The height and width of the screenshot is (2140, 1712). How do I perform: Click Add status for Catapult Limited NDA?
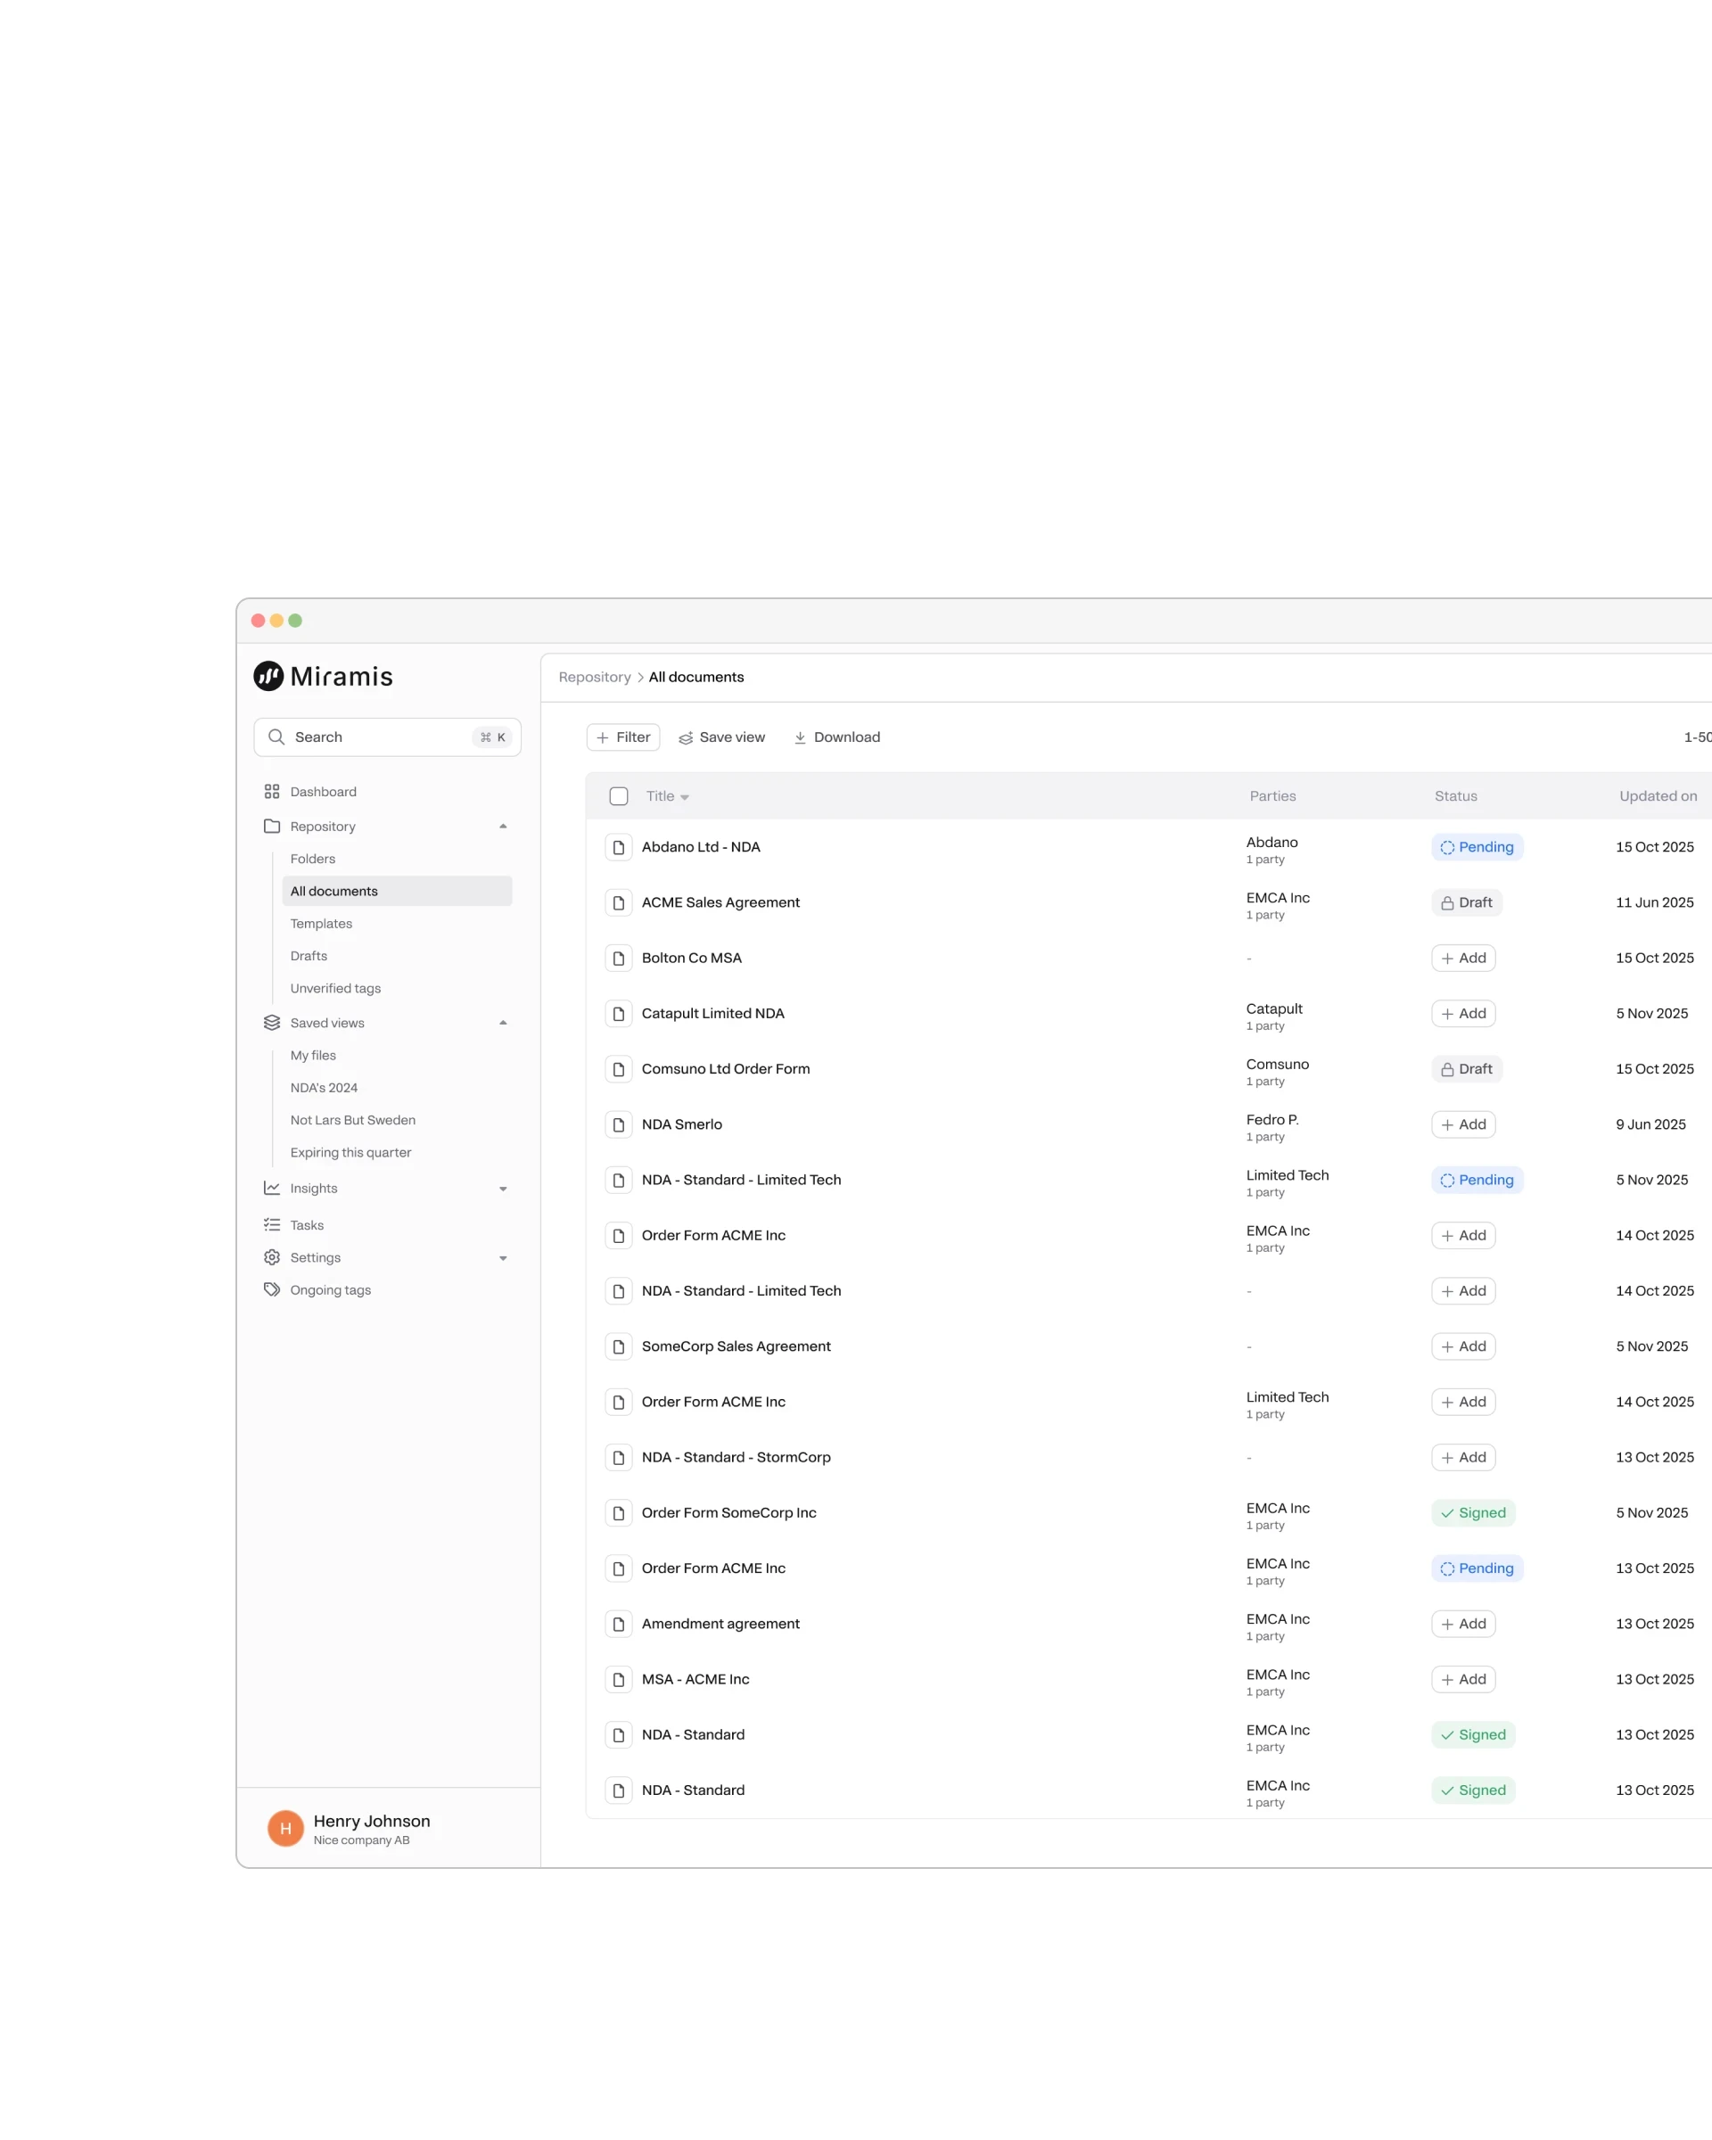[x=1463, y=1014]
